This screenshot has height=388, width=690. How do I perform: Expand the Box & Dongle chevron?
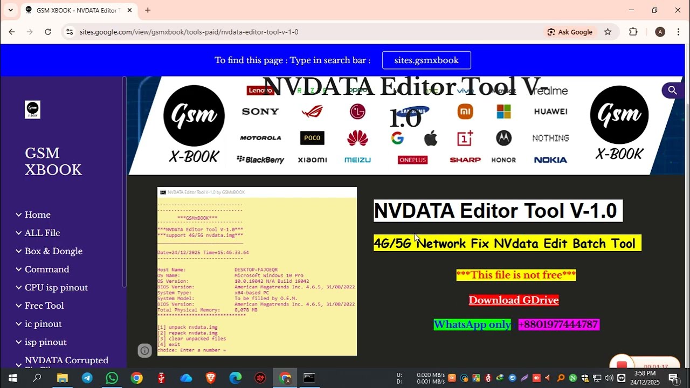pyautogui.click(x=19, y=251)
